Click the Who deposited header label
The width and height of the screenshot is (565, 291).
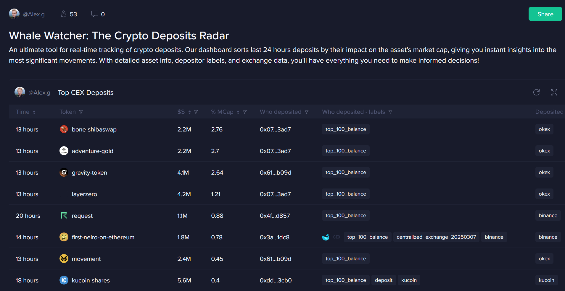click(281, 112)
